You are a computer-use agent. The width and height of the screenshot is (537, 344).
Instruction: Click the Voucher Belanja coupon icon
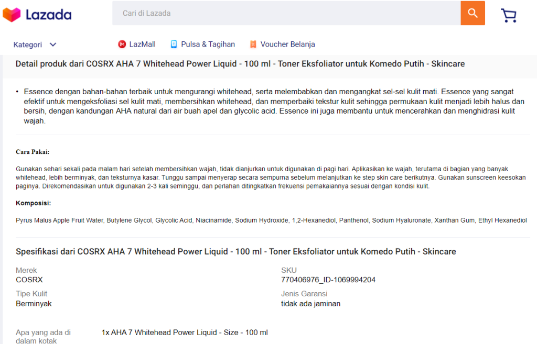pos(253,45)
